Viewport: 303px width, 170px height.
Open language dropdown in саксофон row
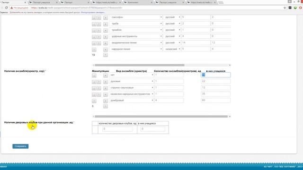pyautogui.click(x=172, y=17)
